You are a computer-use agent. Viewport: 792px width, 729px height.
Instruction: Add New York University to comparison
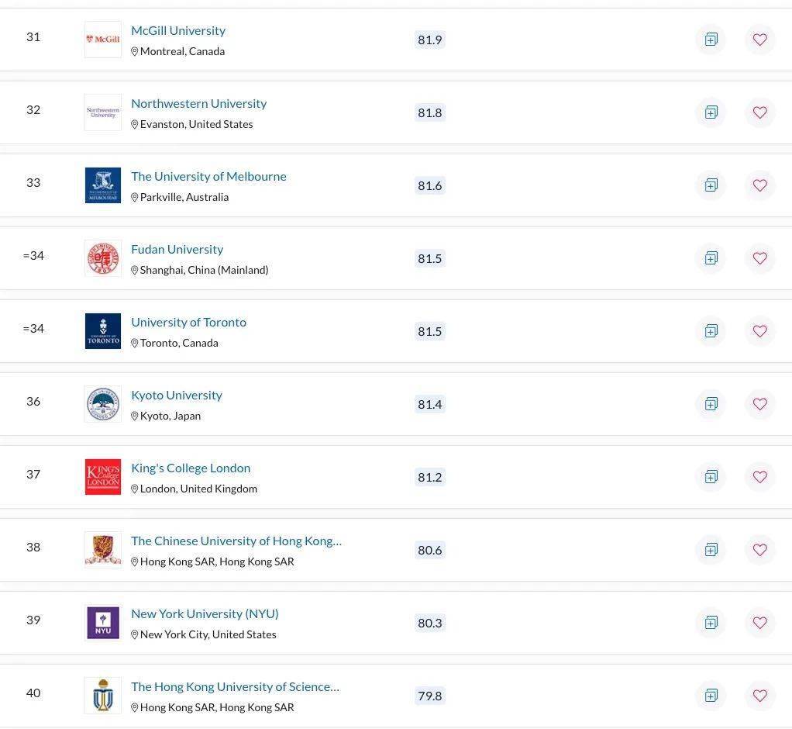click(711, 623)
